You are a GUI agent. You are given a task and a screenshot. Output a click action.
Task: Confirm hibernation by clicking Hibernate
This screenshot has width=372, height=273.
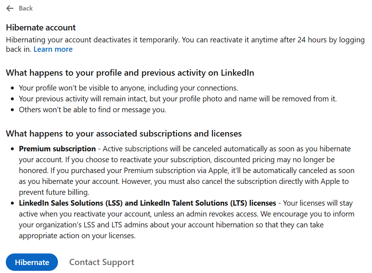tap(32, 262)
